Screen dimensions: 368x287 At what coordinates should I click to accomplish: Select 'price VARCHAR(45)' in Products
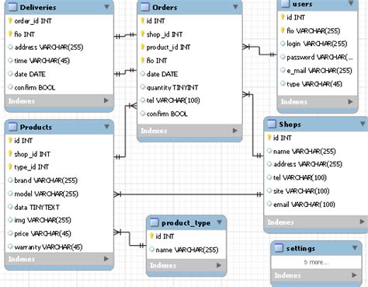(x=43, y=233)
